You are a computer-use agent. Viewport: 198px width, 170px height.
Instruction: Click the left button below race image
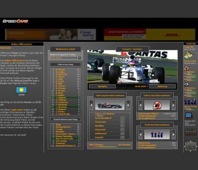pyautogui.click(x=102, y=86)
